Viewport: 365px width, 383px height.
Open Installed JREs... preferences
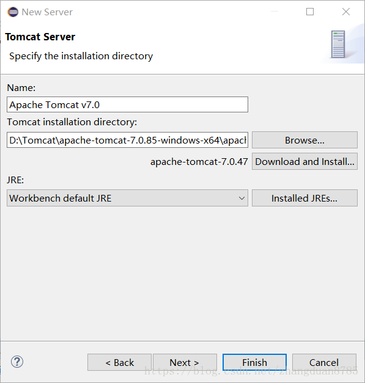coord(304,198)
